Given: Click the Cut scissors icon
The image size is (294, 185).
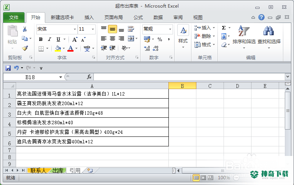Looking at the screenshot, I should tap(24, 29).
